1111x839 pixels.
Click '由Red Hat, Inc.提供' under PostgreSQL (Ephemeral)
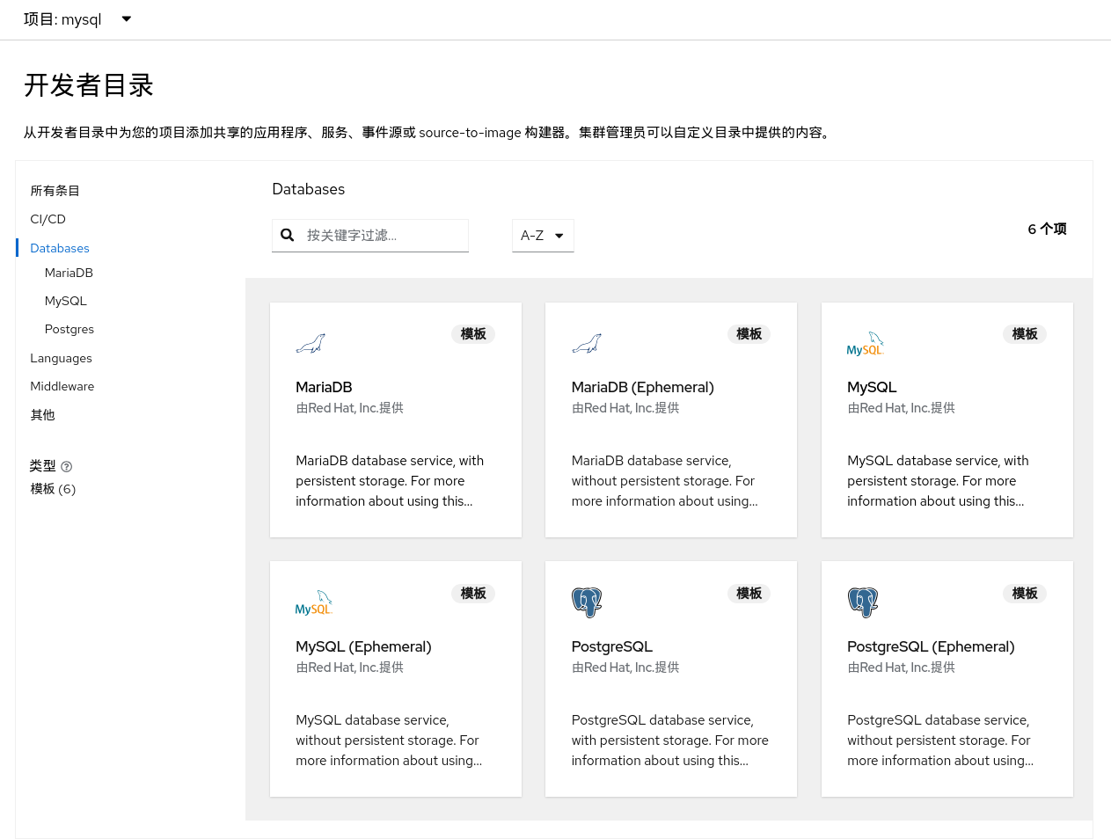(902, 668)
